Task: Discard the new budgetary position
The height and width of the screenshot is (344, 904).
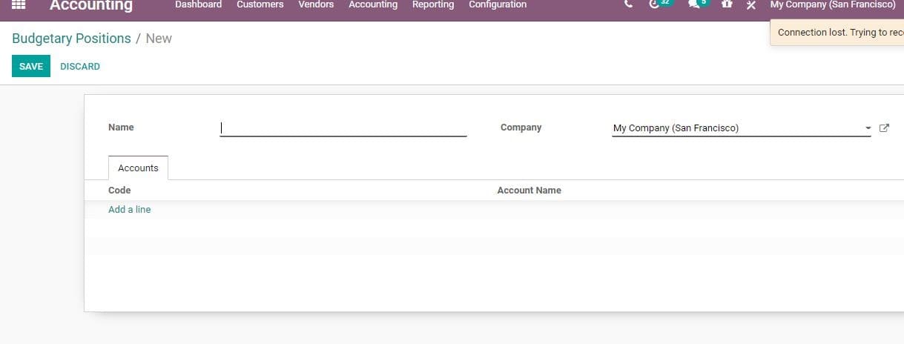Action: pyautogui.click(x=80, y=67)
